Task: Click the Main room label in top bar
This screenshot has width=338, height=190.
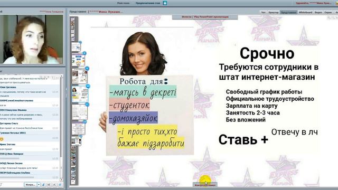Action: coord(123,3)
